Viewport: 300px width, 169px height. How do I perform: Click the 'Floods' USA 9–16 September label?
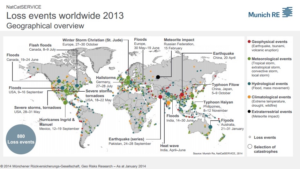pyautogui.click(x=15, y=88)
